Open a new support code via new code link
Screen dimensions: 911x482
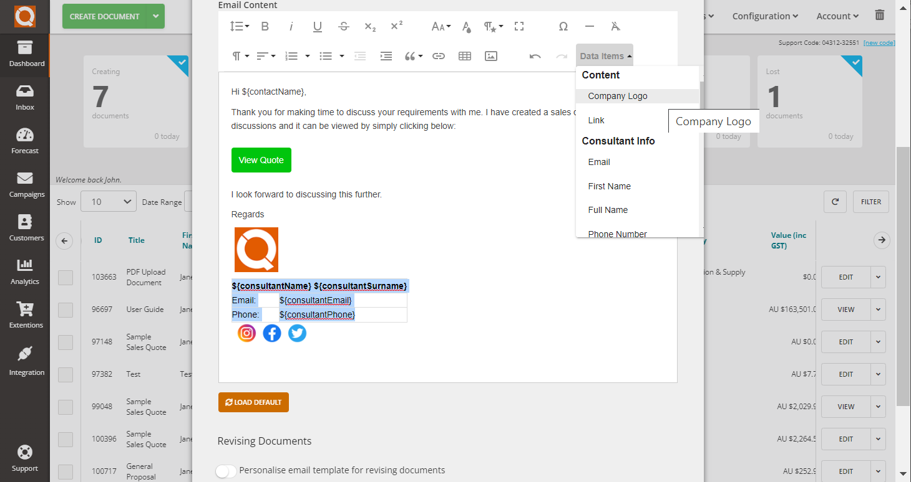pos(880,42)
